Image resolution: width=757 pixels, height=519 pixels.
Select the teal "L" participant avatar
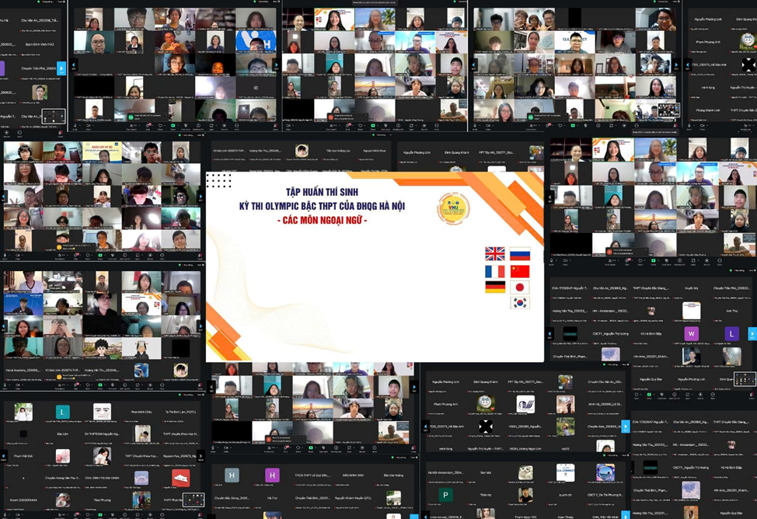click(62, 411)
